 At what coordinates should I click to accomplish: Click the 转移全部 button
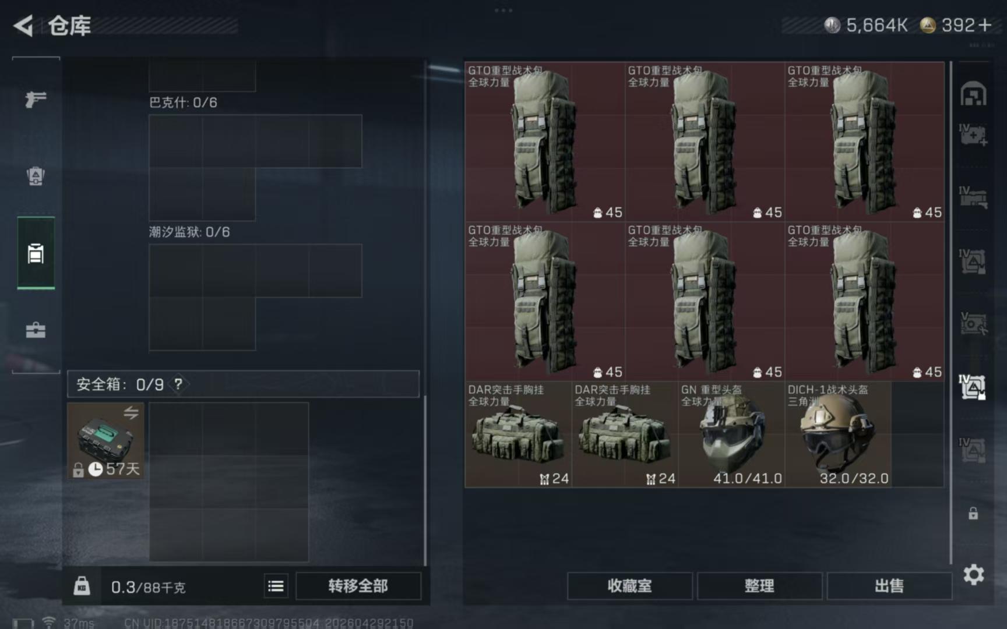(x=358, y=586)
